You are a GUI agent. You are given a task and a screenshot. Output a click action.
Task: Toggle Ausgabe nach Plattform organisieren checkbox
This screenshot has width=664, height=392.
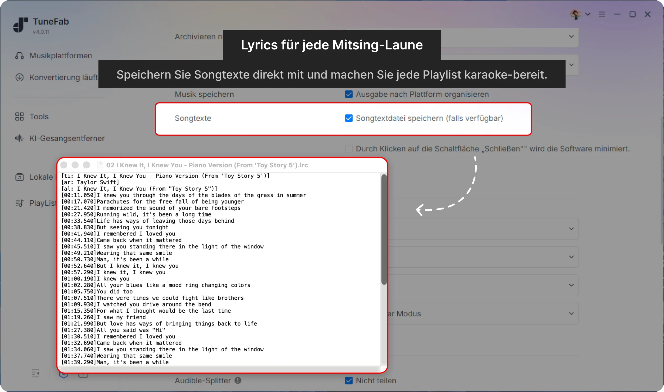pyautogui.click(x=349, y=94)
